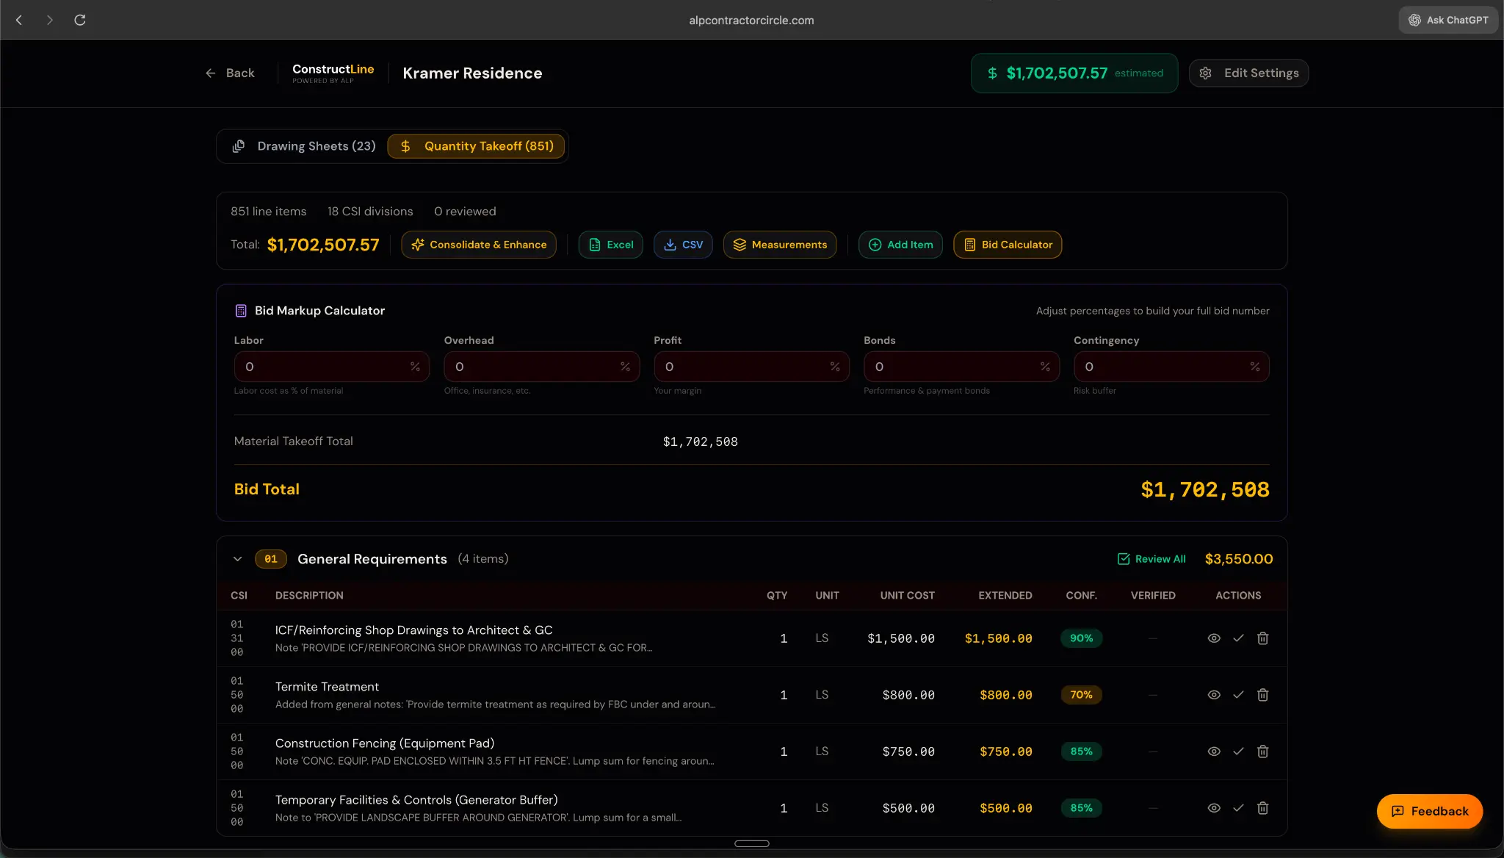Click the Kramer Residence title
Screen dimensions: 1504x858
click(x=472, y=73)
